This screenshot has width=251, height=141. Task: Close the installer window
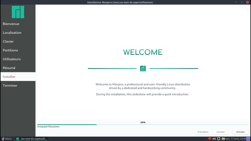coord(248,2)
